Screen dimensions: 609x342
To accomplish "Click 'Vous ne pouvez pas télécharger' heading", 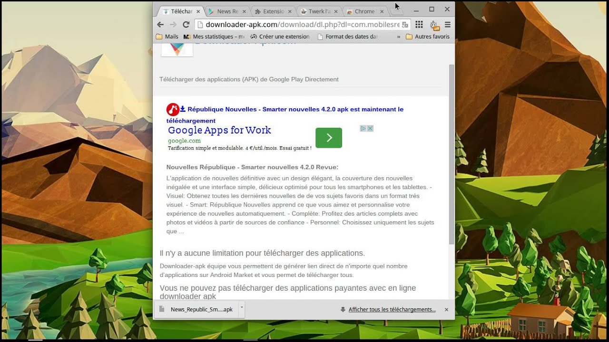I will (x=288, y=292).
